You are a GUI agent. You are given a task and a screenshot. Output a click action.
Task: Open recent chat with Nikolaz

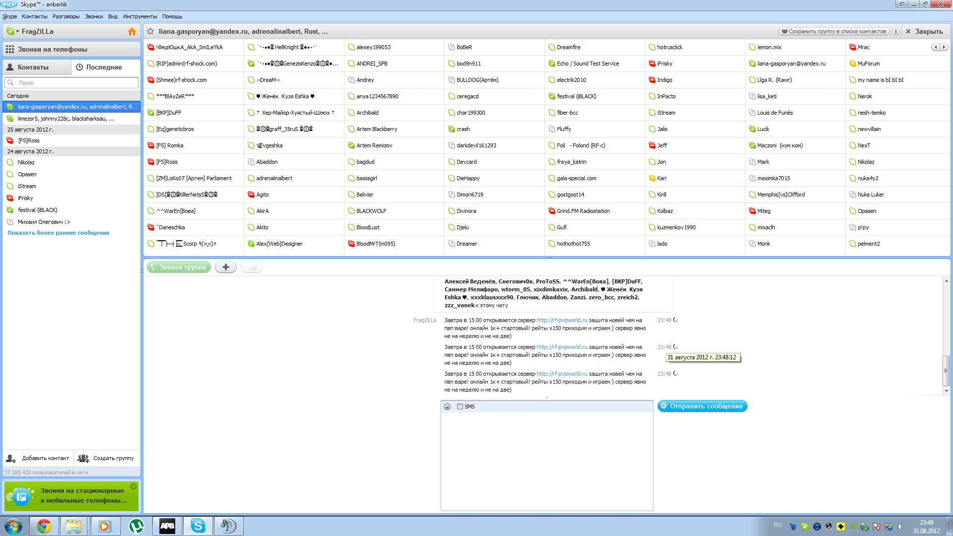tap(71, 162)
